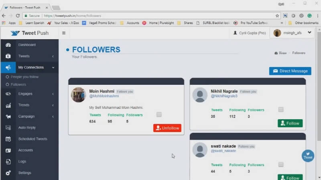
Task: Open Chrome three-dot menu
Action: 317,16
